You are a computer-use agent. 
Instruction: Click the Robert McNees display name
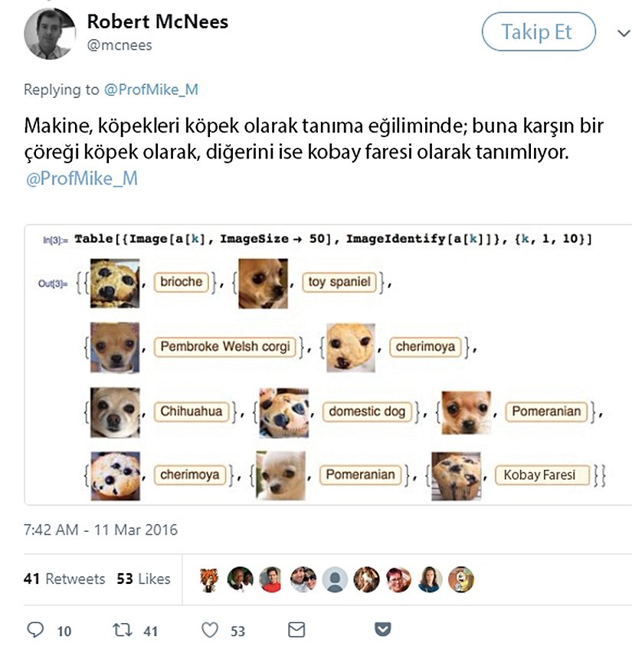click(159, 22)
